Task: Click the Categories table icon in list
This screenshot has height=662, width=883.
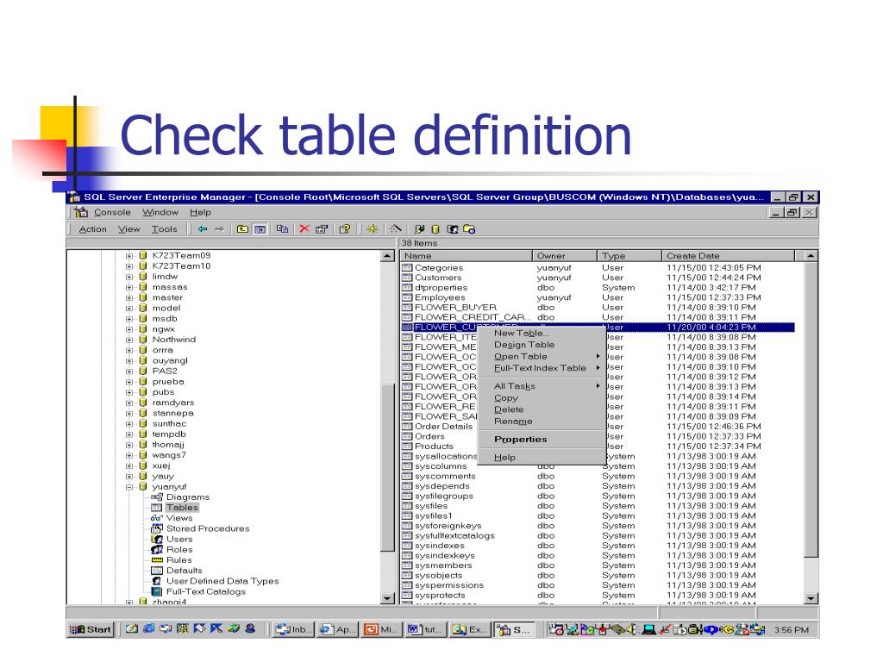Action: coord(407,268)
